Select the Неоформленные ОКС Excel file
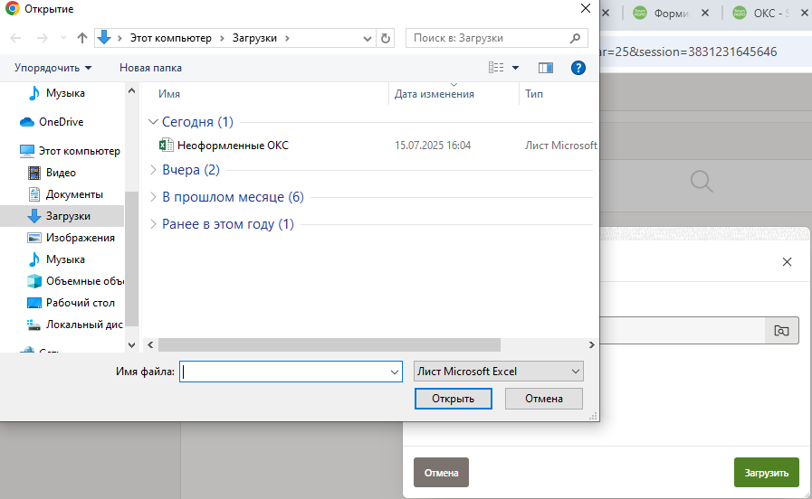The height and width of the screenshot is (499, 812). (233, 145)
